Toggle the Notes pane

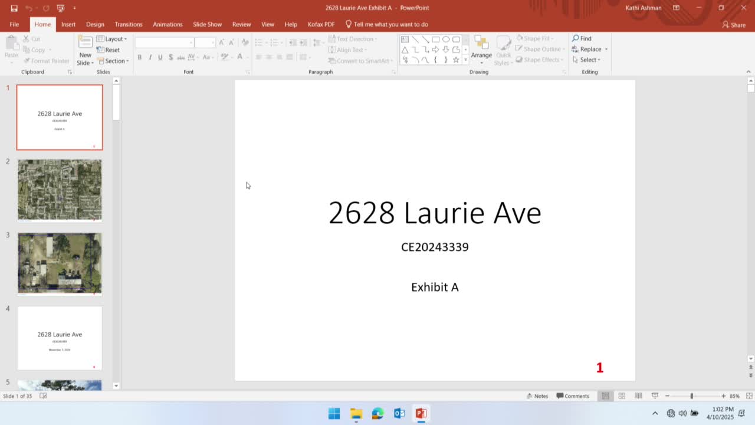tap(537, 396)
